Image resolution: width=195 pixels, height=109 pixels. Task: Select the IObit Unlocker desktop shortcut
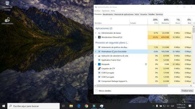7,21
